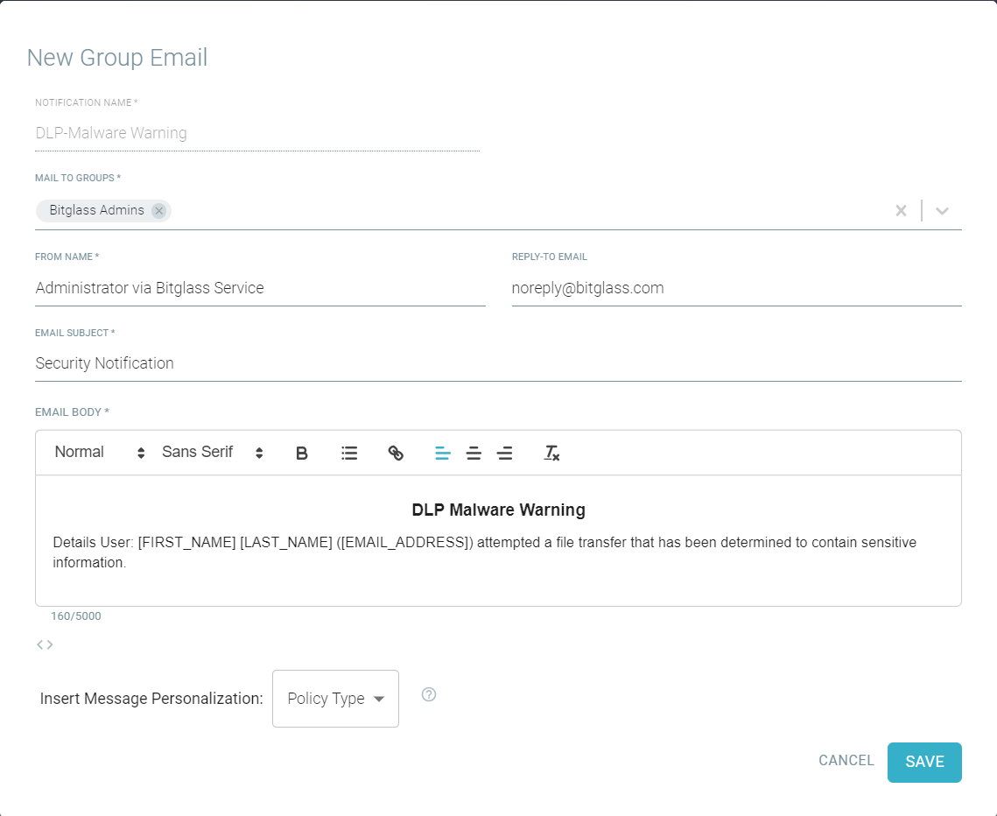Remove the Bitglass Admins group chip

[x=158, y=210]
